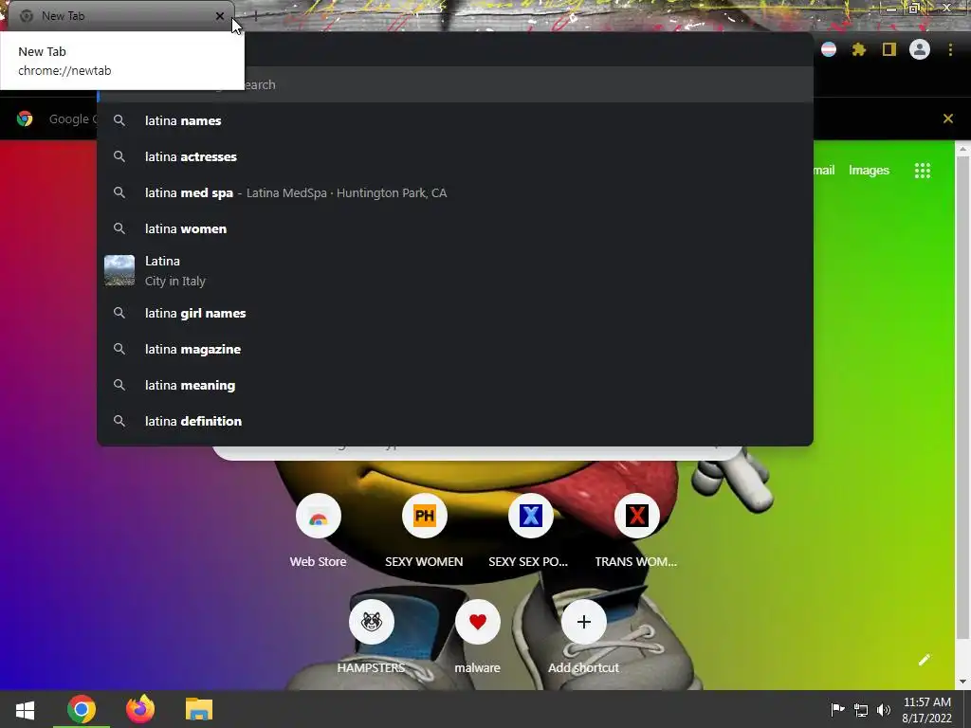Click the Chrome logo in info bar
This screenshot has height=728, width=971.
[x=25, y=118]
